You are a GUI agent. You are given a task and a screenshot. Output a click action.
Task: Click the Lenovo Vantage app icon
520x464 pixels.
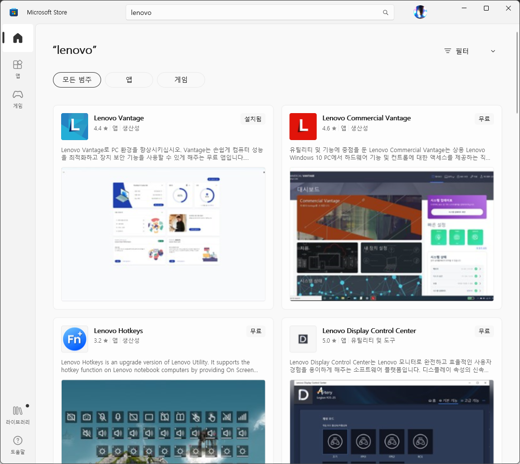(x=75, y=127)
